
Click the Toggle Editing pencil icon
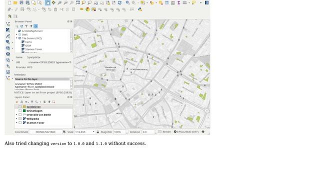pos(16,9)
